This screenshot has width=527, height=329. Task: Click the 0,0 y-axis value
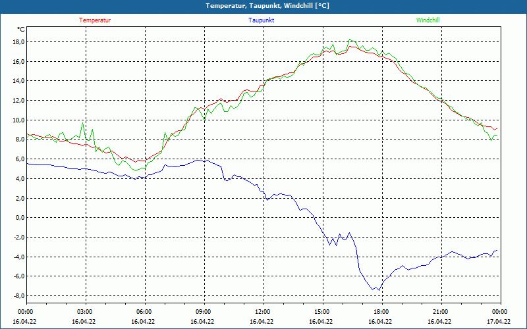(x=20, y=218)
